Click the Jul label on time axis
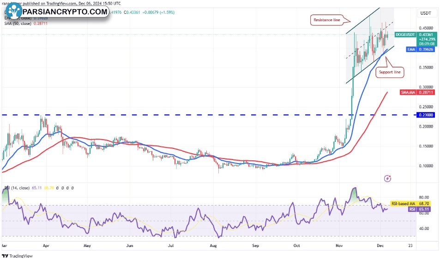This screenshot has height=259, width=440. click(x=171, y=246)
